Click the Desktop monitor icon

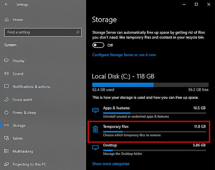coord(96,148)
